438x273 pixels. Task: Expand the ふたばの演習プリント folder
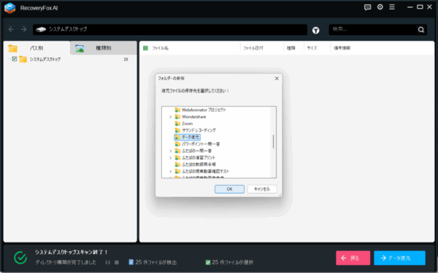[x=170, y=158]
